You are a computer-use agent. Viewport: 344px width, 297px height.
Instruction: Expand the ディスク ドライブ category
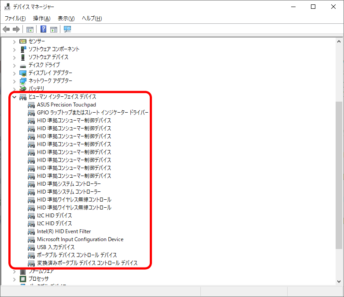coord(14,66)
